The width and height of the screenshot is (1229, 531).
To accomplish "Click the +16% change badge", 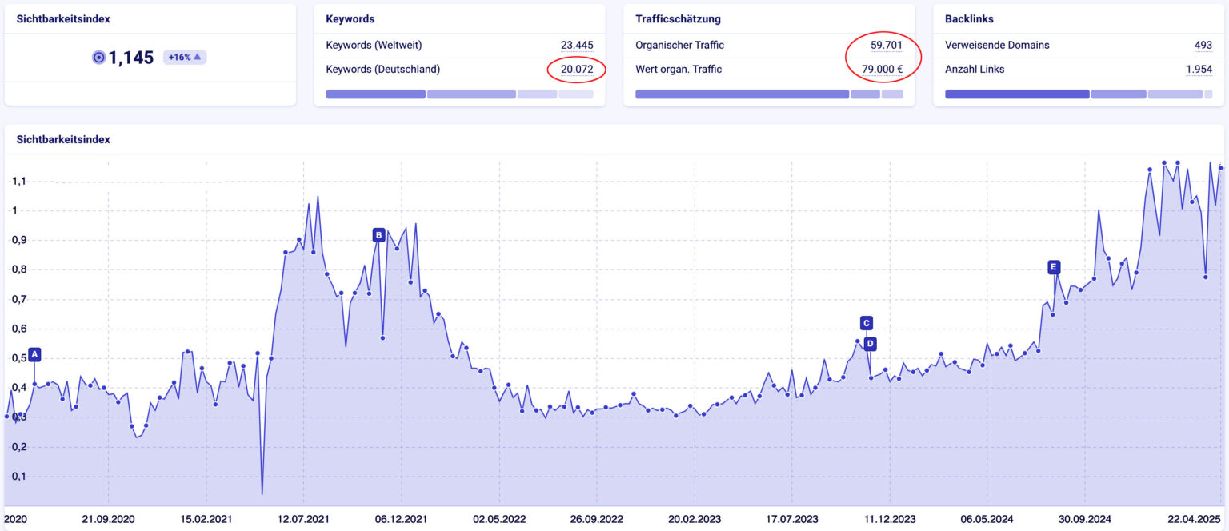I will click(185, 58).
